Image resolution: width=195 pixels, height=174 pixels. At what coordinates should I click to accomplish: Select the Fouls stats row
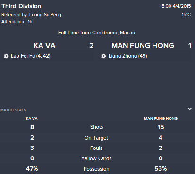(96, 148)
